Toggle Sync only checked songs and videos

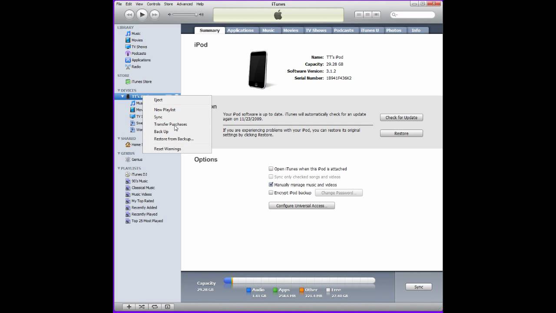pyautogui.click(x=271, y=177)
